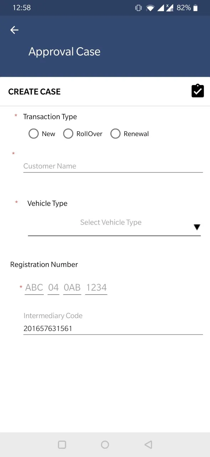
Task: Tap the clipboard checkmark icon
Action: pos(198,91)
